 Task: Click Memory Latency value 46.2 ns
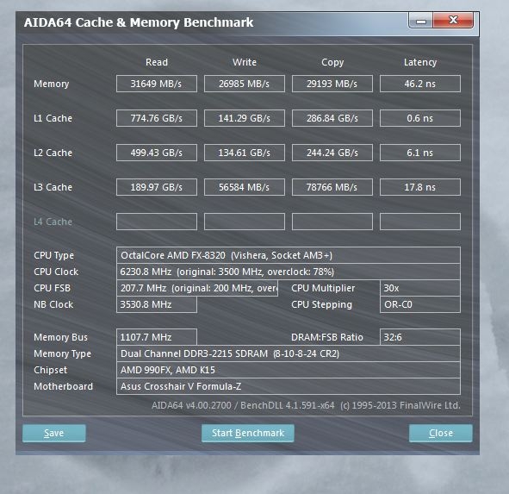(420, 84)
